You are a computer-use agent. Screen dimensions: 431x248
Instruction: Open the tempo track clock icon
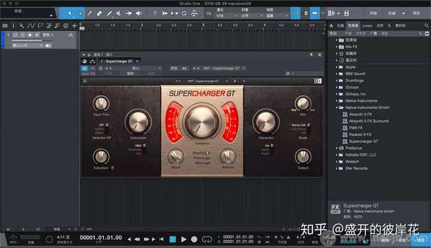click(x=66, y=26)
